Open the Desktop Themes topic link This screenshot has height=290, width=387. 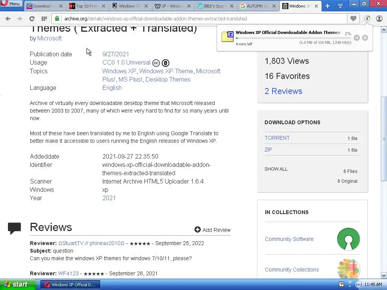click(x=168, y=79)
